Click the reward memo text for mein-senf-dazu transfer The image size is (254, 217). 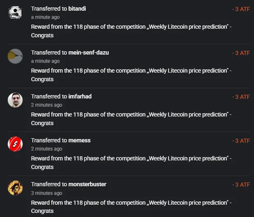click(x=131, y=75)
